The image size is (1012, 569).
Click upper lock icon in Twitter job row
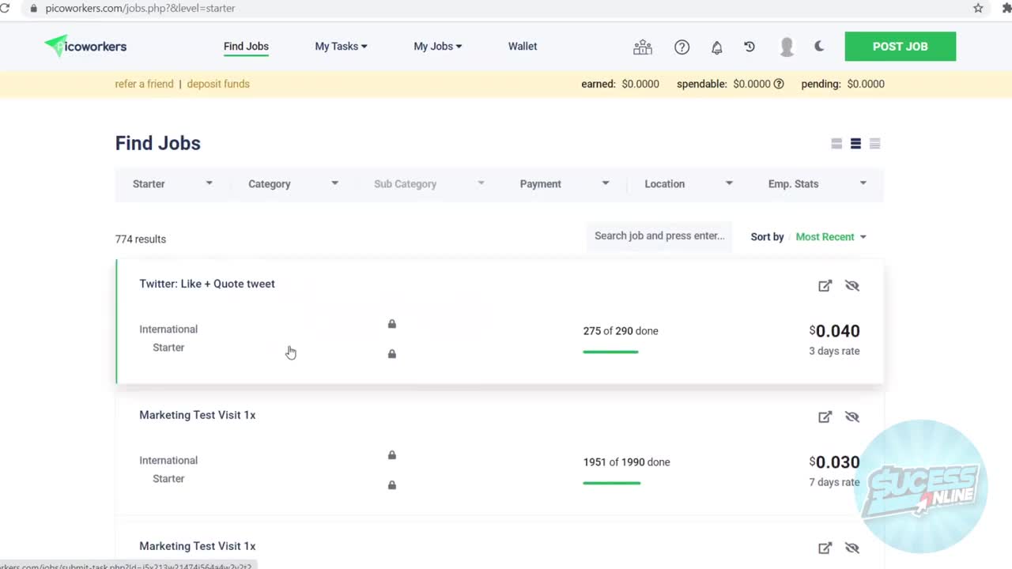point(391,324)
